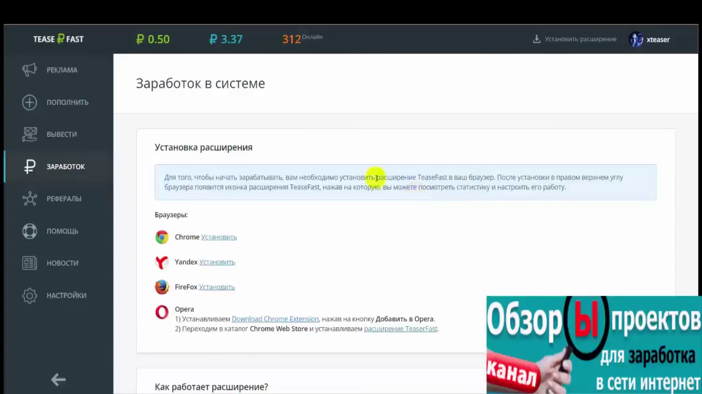Click Установить link for Yandex
This screenshot has height=394, width=702.
pyautogui.click(x=217, y=262)
